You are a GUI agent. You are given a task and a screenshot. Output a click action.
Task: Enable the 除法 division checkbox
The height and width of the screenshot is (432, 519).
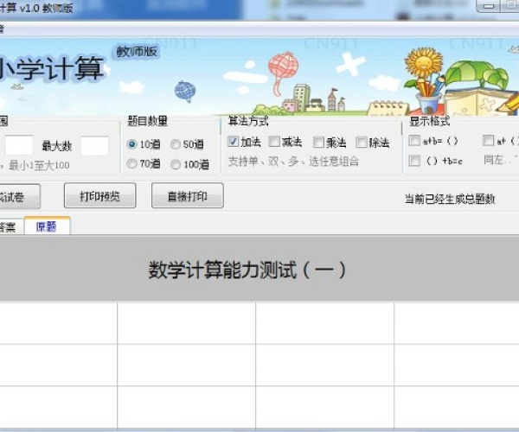click(361, 143)
